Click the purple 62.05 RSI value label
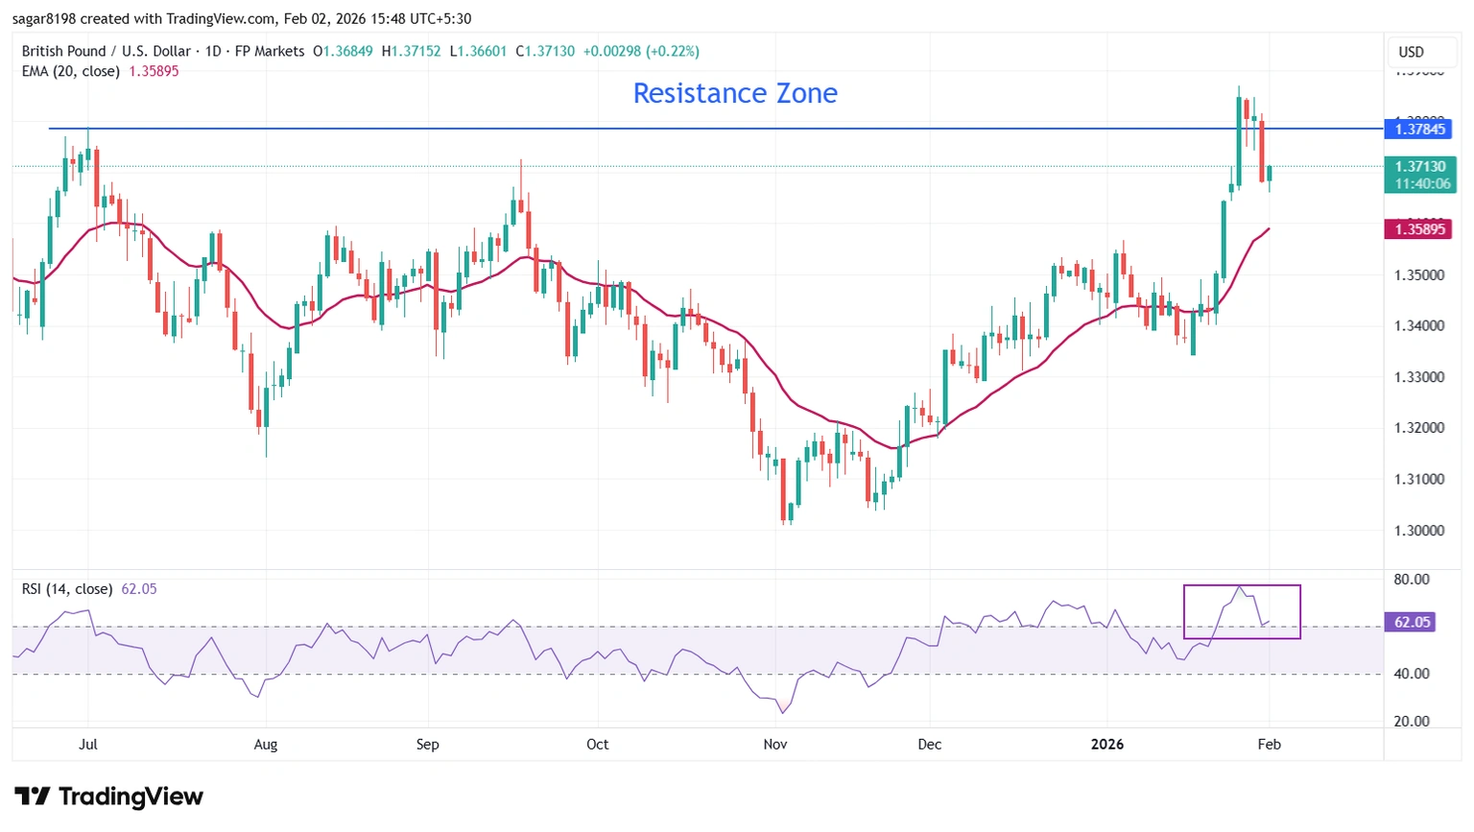The image size is (1474, 832). click(x=1412, y=622)
